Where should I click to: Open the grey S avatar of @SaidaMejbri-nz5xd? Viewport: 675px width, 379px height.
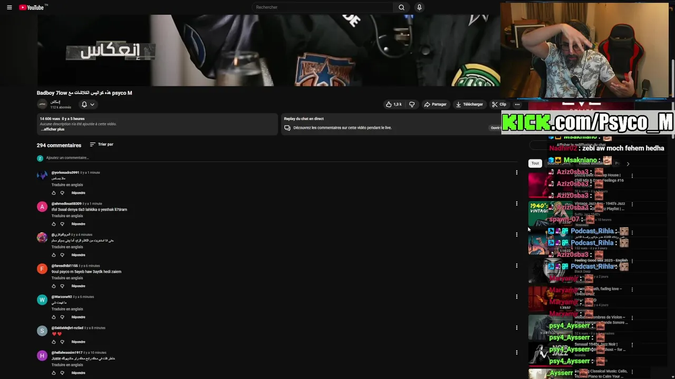pyautogui.click(x=42, y=331)
